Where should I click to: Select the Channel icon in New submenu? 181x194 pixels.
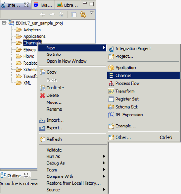tap(111, 76)
